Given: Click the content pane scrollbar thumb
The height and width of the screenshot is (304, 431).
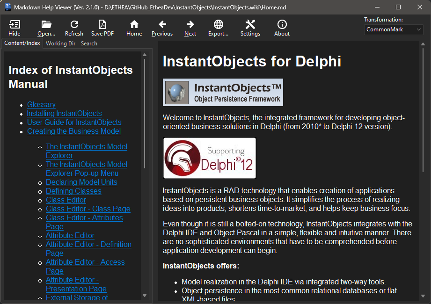Looking at the screenshot, I should [x=423, y=110].
